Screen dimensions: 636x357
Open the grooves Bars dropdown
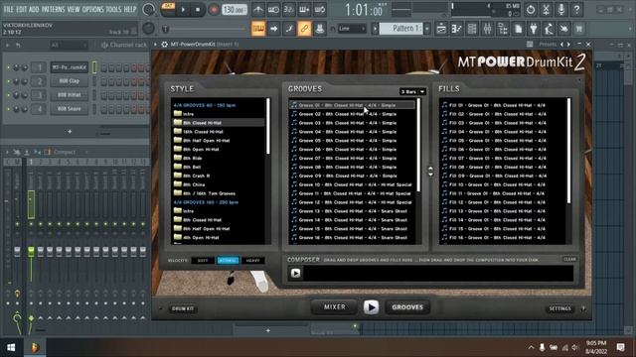tap(413, 92)
